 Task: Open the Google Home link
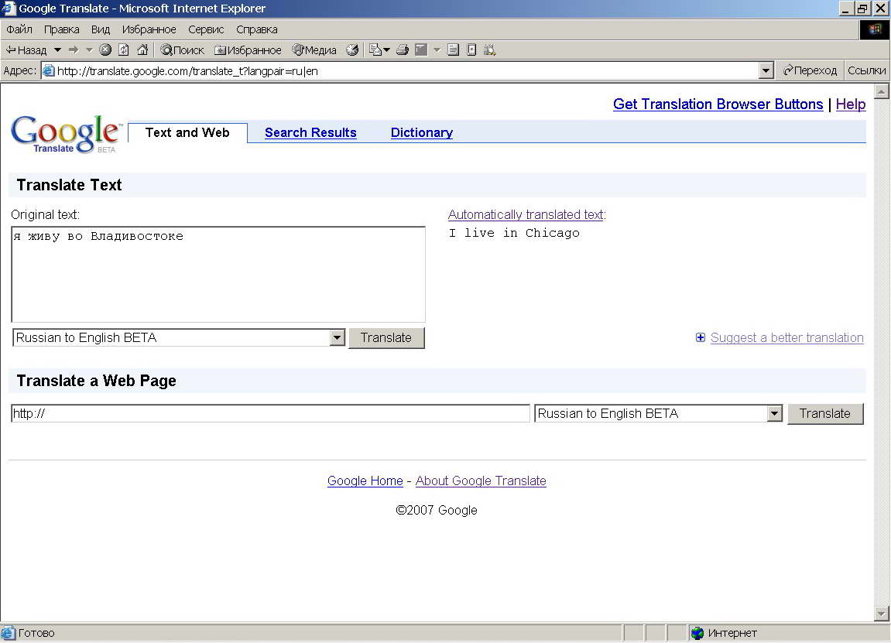click(365, 481)
